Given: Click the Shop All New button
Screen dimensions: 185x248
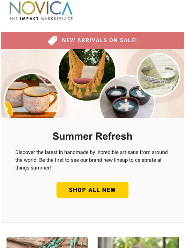Looking at the screenshot, I should tap(93, 190).
